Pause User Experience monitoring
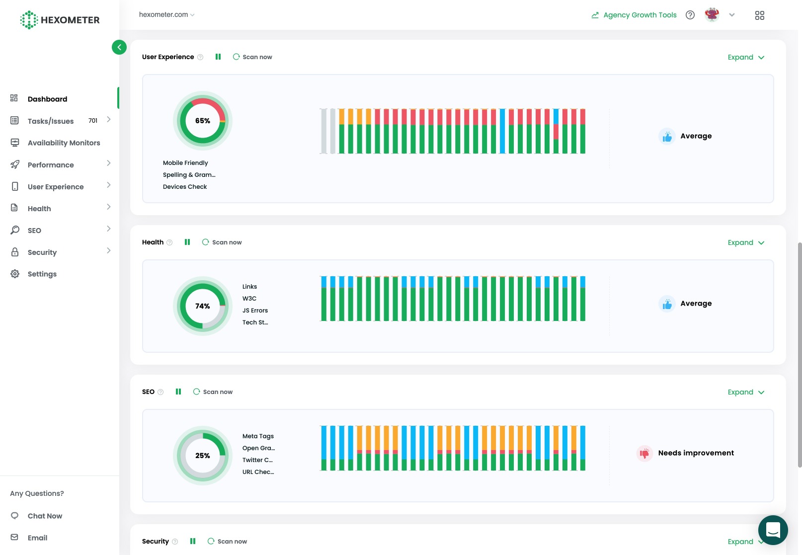 tap(218, 57)
